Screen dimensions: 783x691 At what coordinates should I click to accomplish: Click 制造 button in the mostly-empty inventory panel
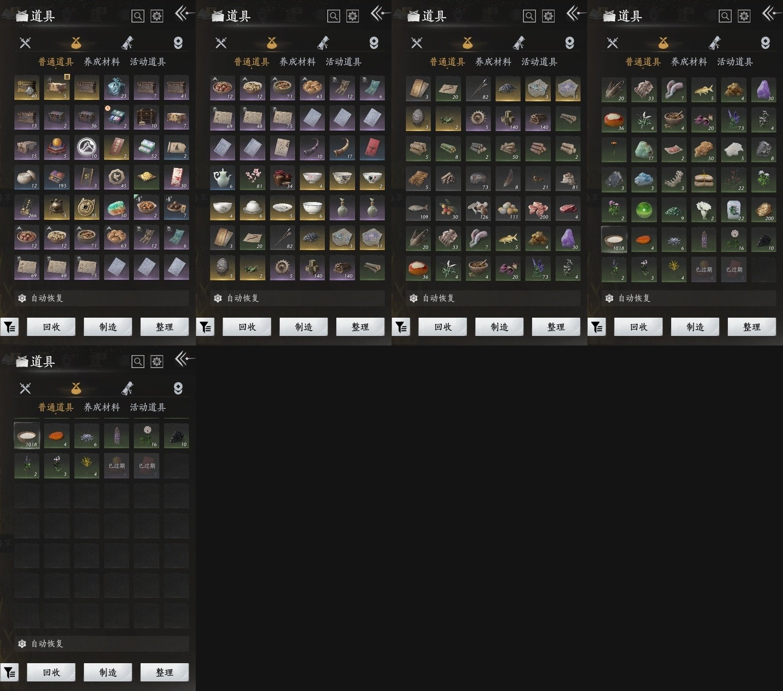tap(108, 672)
